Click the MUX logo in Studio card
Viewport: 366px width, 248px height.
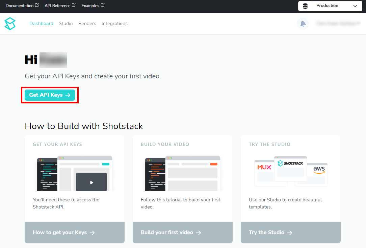click(264, 167)
